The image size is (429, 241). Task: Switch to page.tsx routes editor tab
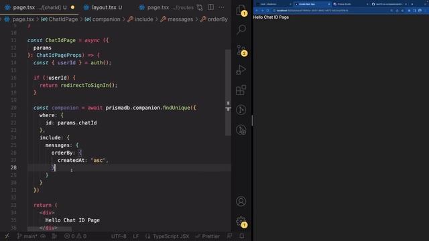[166, 7]
